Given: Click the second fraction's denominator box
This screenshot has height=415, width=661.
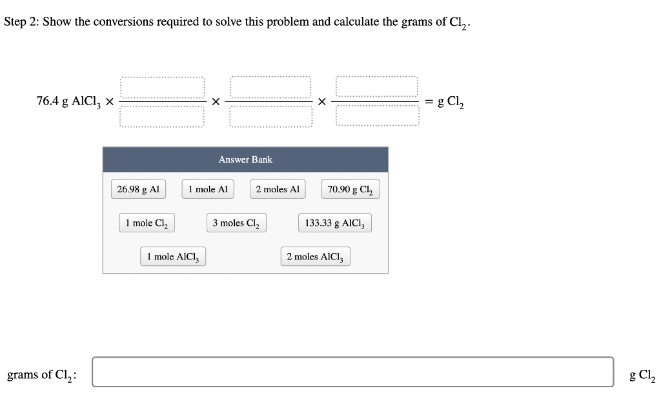Looking at the screenshot, I should click(270, 117).
